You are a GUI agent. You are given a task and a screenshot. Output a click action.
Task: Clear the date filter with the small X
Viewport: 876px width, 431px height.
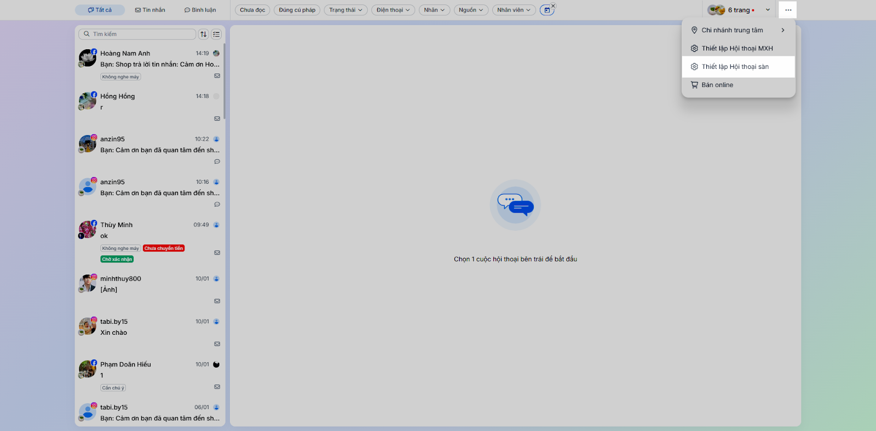pyautogui.click(x=553, y=6)
